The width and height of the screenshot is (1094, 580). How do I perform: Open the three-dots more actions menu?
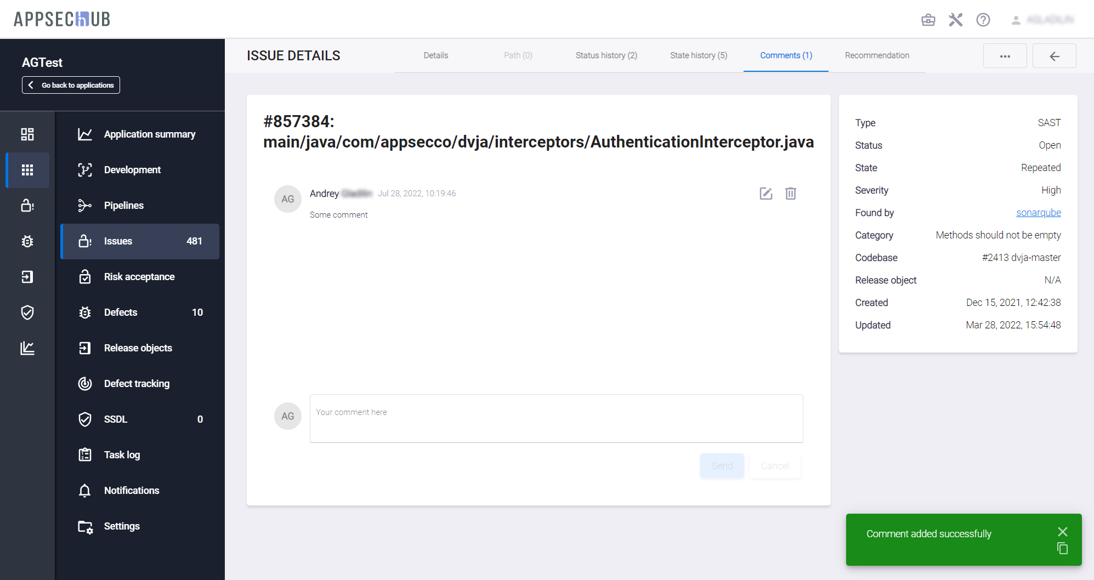pos(1005,56)
